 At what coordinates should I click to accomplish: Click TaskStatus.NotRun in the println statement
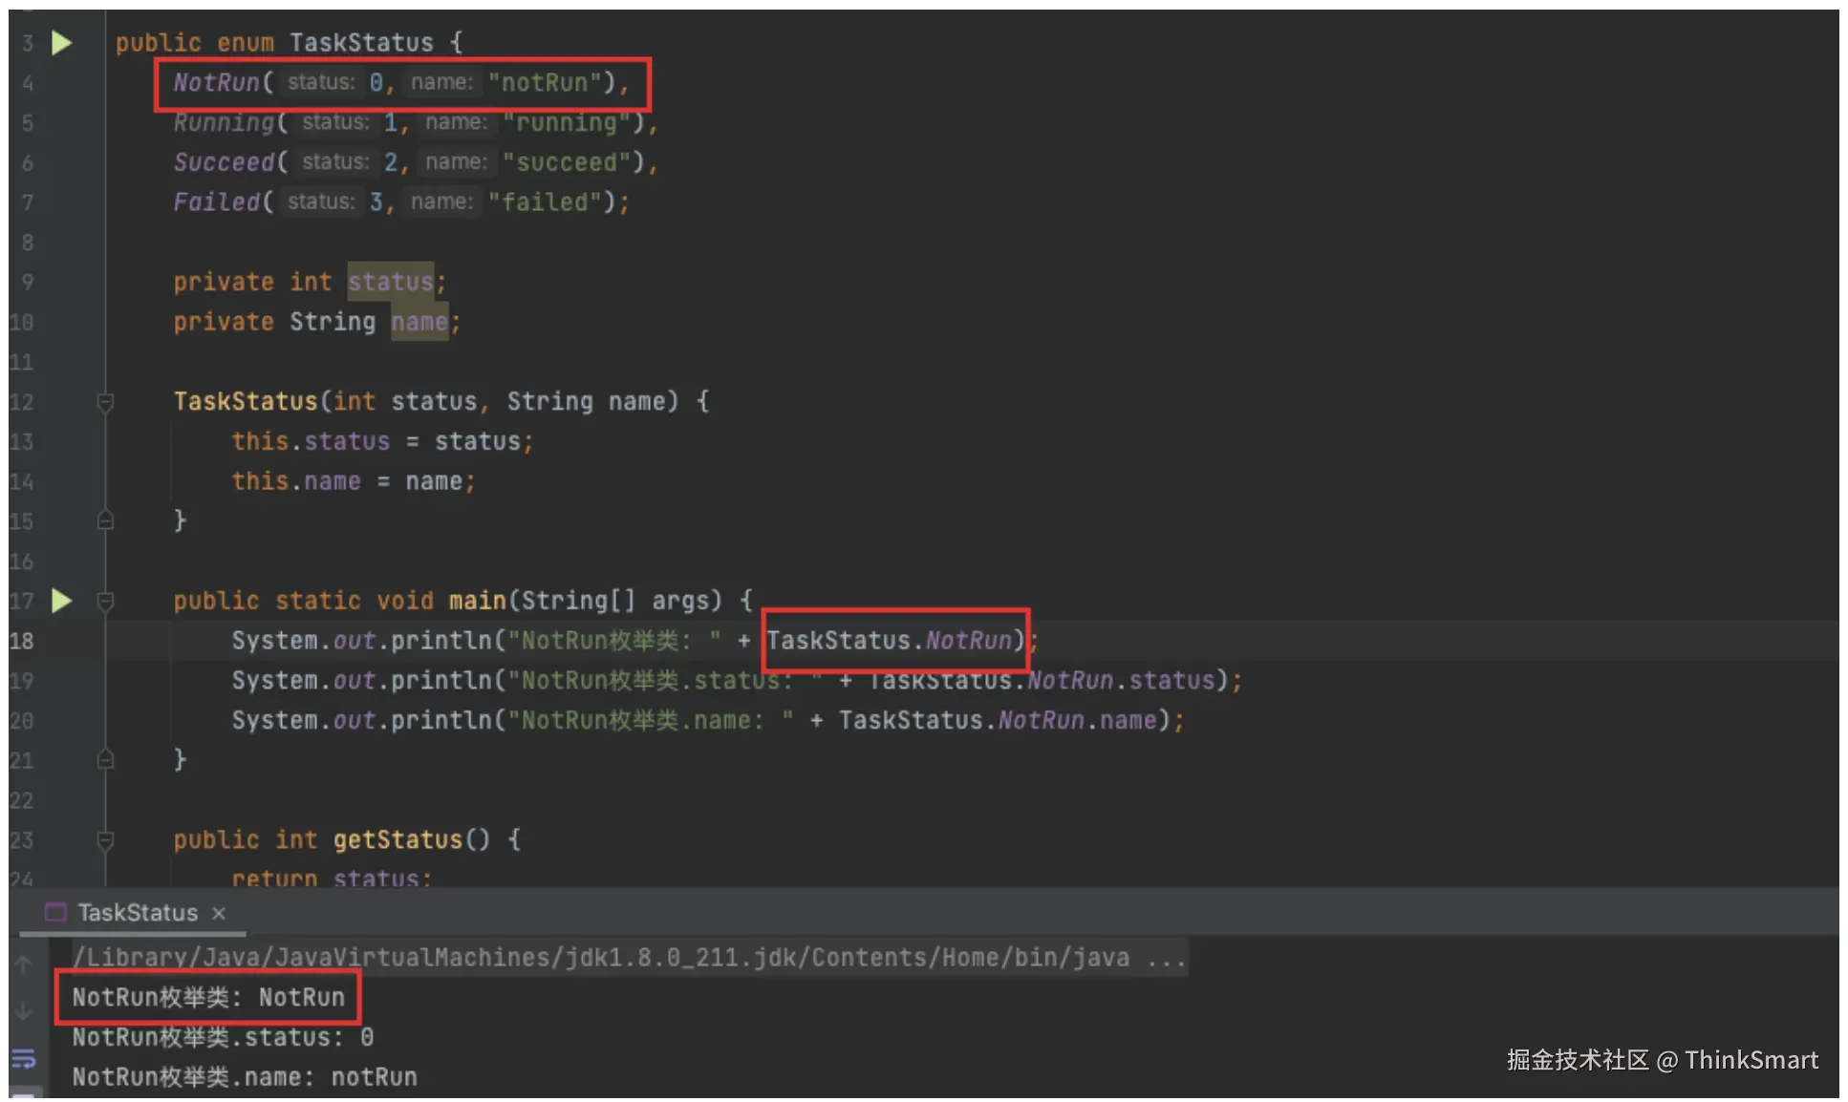[x=889, y=640]
